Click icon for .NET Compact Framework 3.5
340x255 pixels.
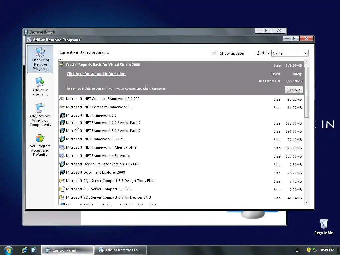click(62, 107)
